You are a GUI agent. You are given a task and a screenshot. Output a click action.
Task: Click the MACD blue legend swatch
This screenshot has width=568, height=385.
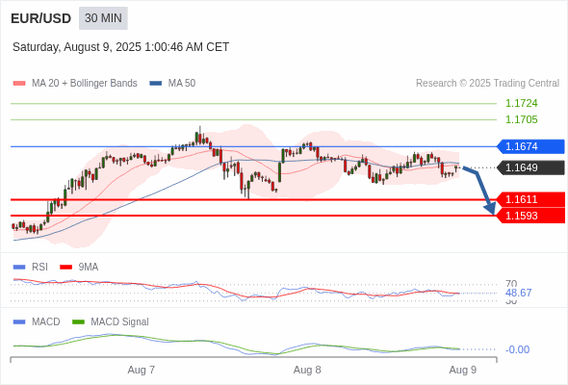[19, 322]
